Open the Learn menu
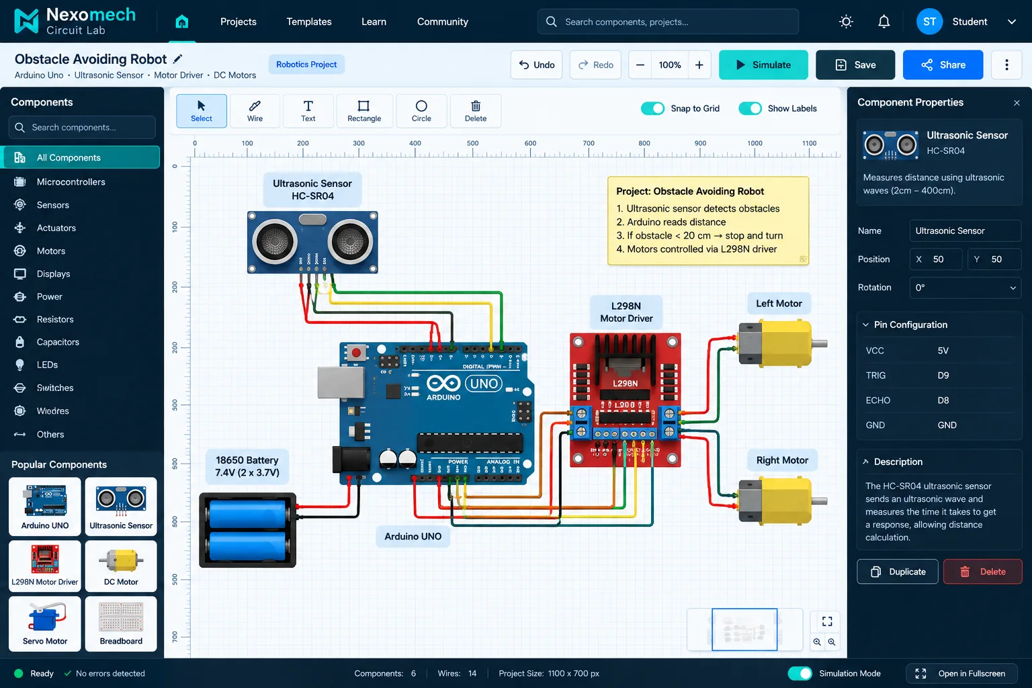 (x=374, y=21)
